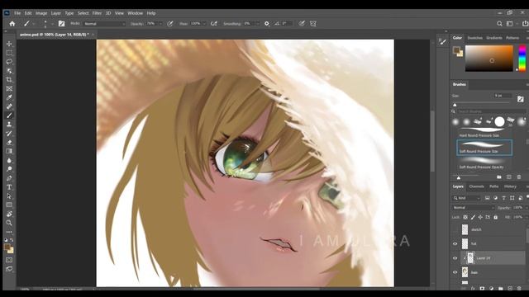Toggle lock position
The height and width of the screenshot is (297, 529).
tap(480, 218)
